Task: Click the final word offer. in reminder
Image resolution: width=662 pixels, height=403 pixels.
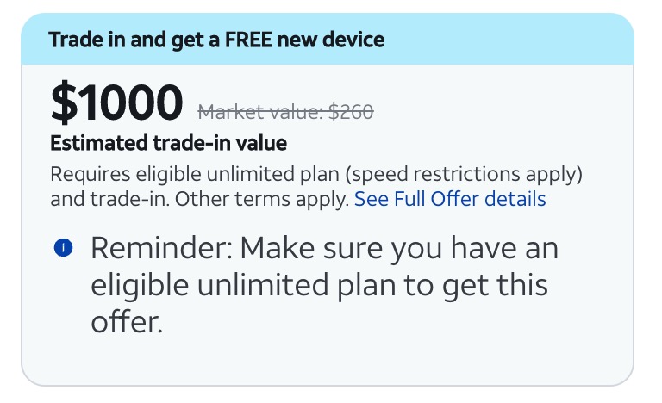Action: (125, 321)
